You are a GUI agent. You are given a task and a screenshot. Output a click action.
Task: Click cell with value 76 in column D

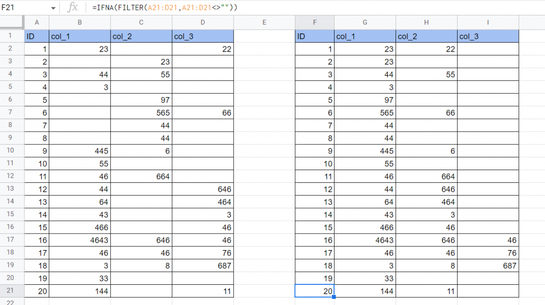[x=202, y=253]
